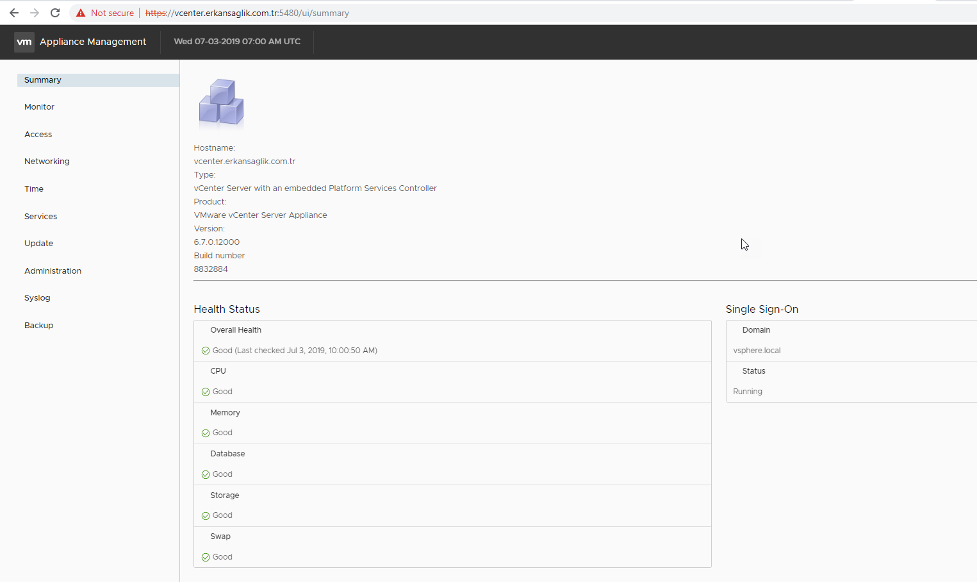Click the vsphere.local domain value

pyautogui.click(x=757, y=351)
